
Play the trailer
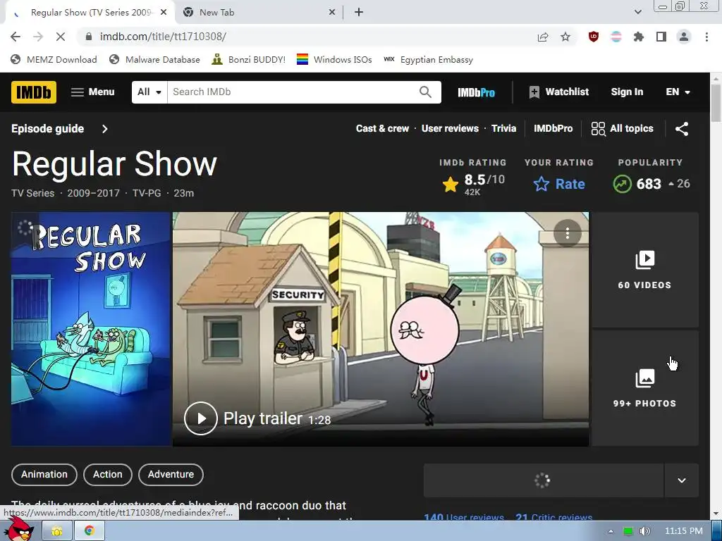click(x=201, y=418)
